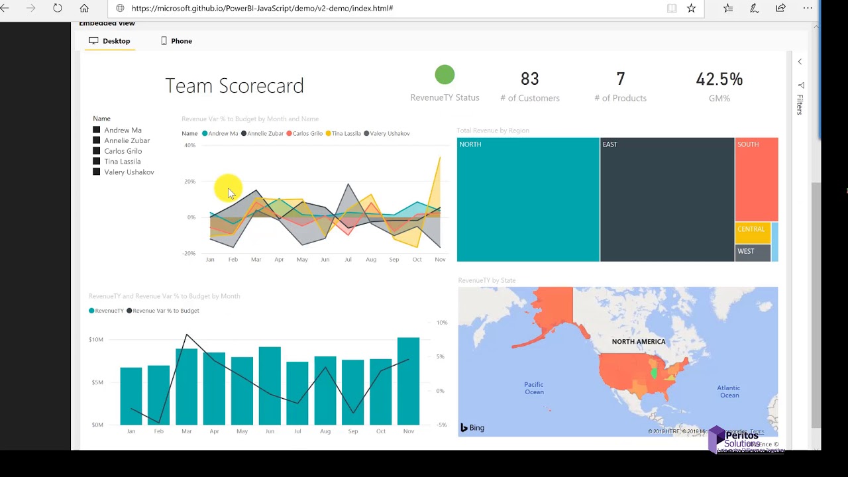Select Revenue Var % to Budget legend entry
Viewport: 848px width, 477px height.
coord(163,311)
